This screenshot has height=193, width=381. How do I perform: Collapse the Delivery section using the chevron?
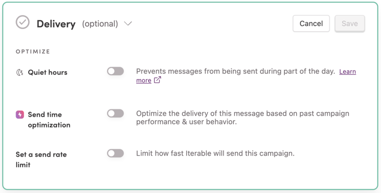(128, 23)
